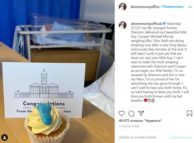This screenshot has width=194, height=143.
Task: Follow account via Подписаться link
Action: coord(173,7)
